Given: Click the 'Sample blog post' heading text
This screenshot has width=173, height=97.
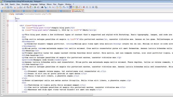Looking at the screenshot, I should (61, 28).
